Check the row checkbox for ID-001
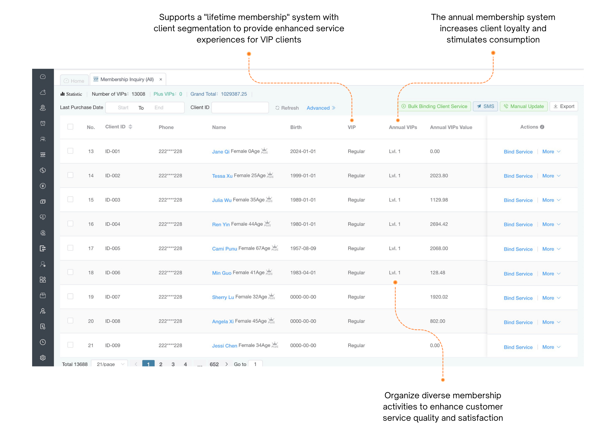This screenshot has height=435, width=616. click(71, 151)
